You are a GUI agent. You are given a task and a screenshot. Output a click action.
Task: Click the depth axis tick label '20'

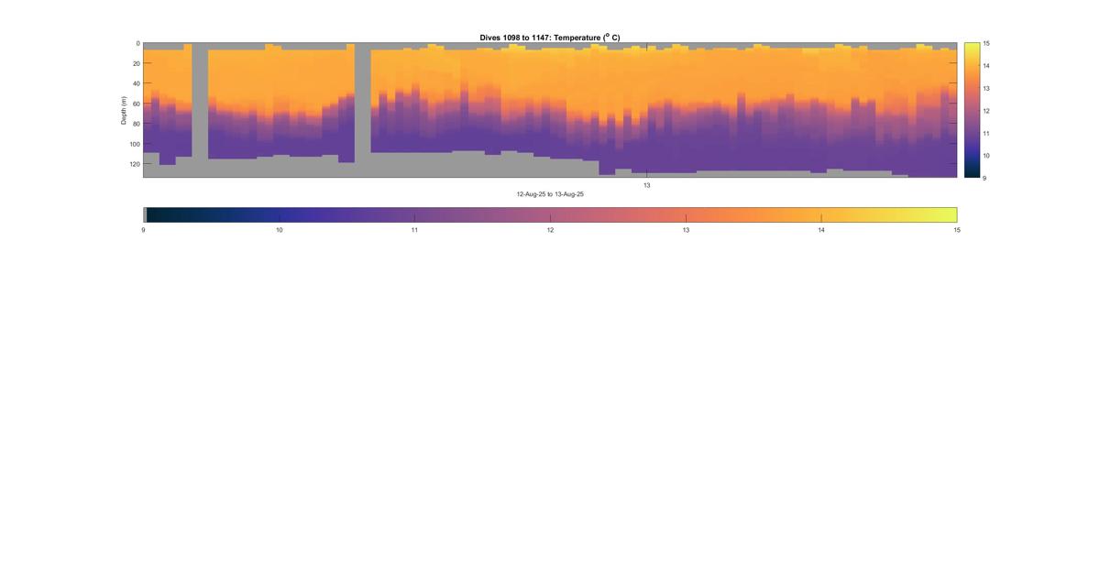(x=136, y=63)
